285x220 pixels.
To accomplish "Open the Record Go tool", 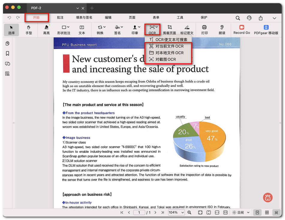I will [242, 30].
